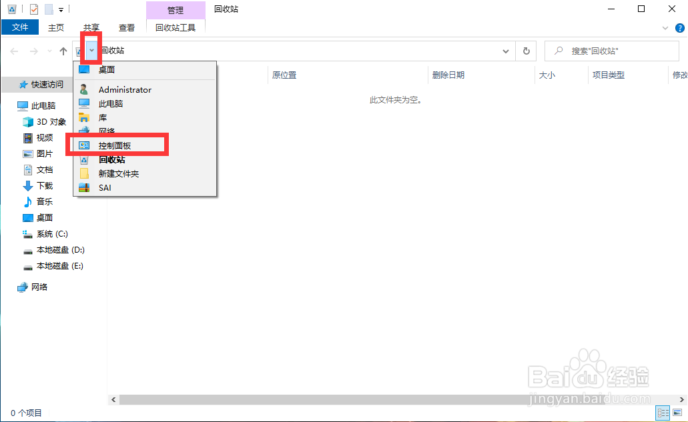Choose 回收站 in the dropdown list
688x422 pixels.
coord(145,160)
